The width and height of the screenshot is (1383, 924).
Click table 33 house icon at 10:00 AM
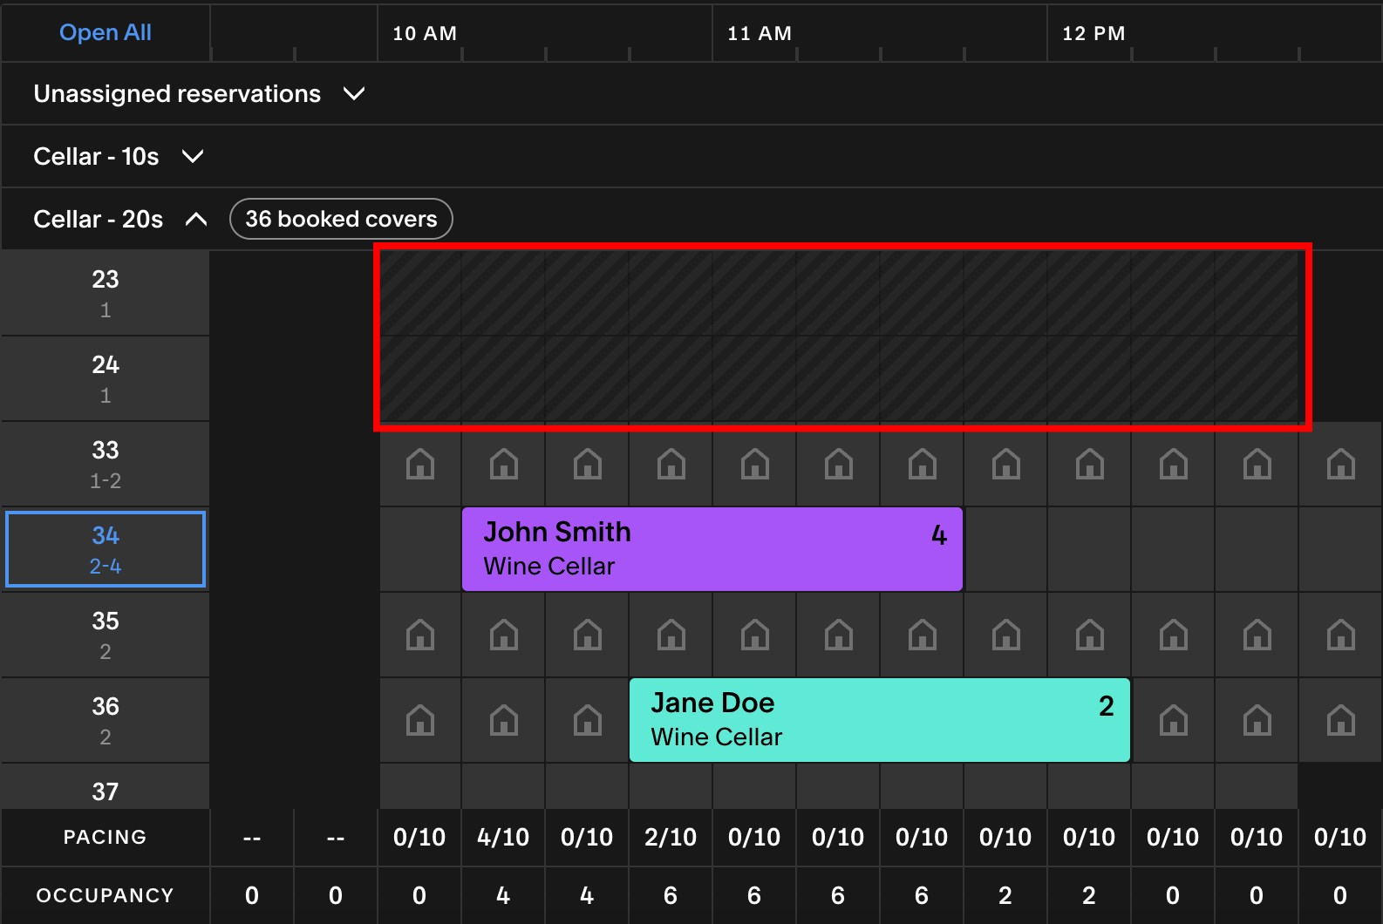[x=420, y=464]
